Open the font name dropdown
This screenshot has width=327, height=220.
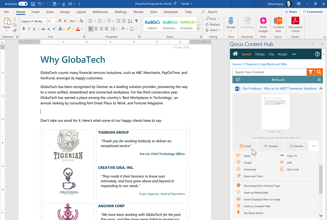(x=45, y=21)
